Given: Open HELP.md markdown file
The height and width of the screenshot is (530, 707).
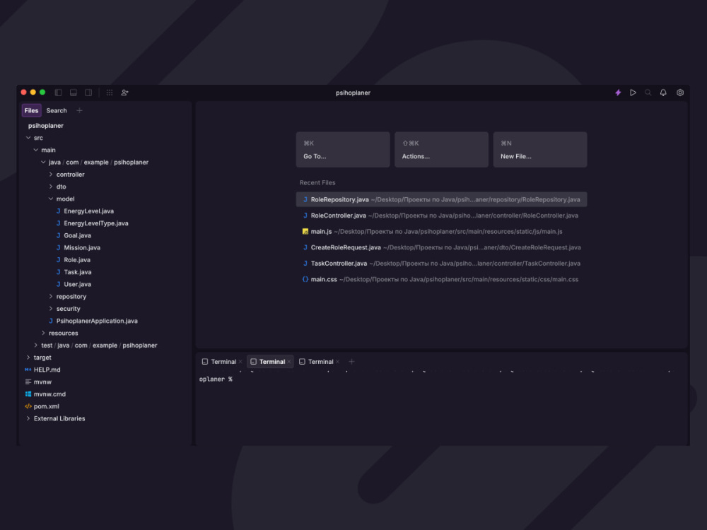Looking at the screenshot, I should (47, 370).
